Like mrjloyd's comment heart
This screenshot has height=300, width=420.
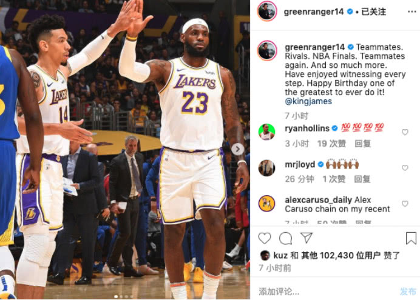[x=405, y=168]
